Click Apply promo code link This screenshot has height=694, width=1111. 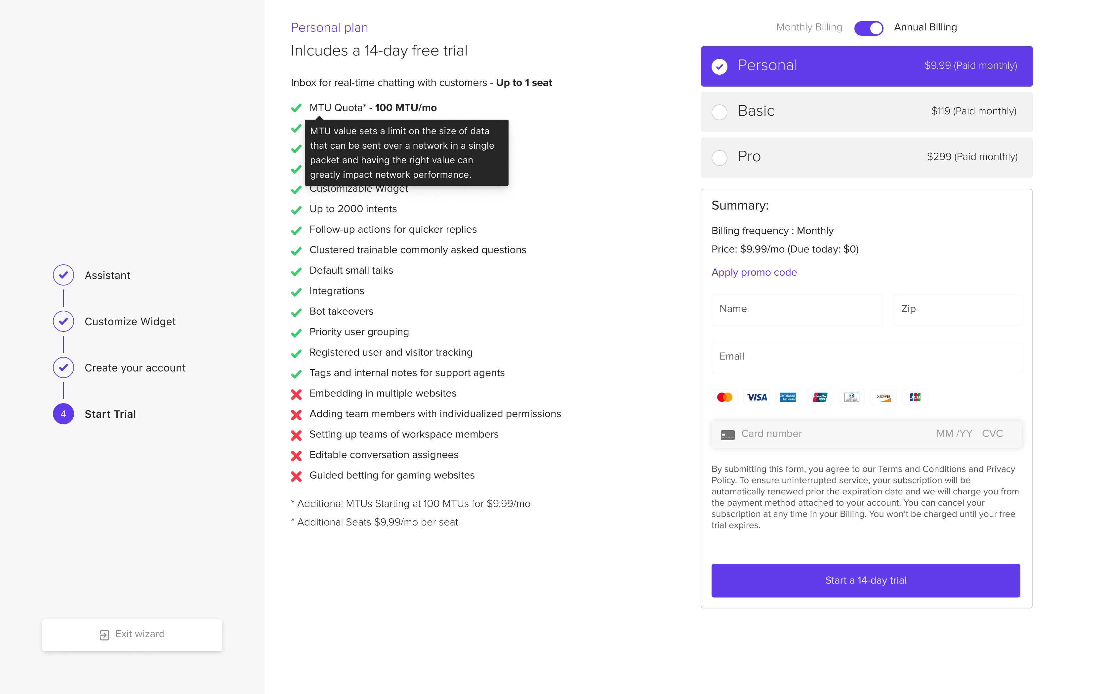754,272
